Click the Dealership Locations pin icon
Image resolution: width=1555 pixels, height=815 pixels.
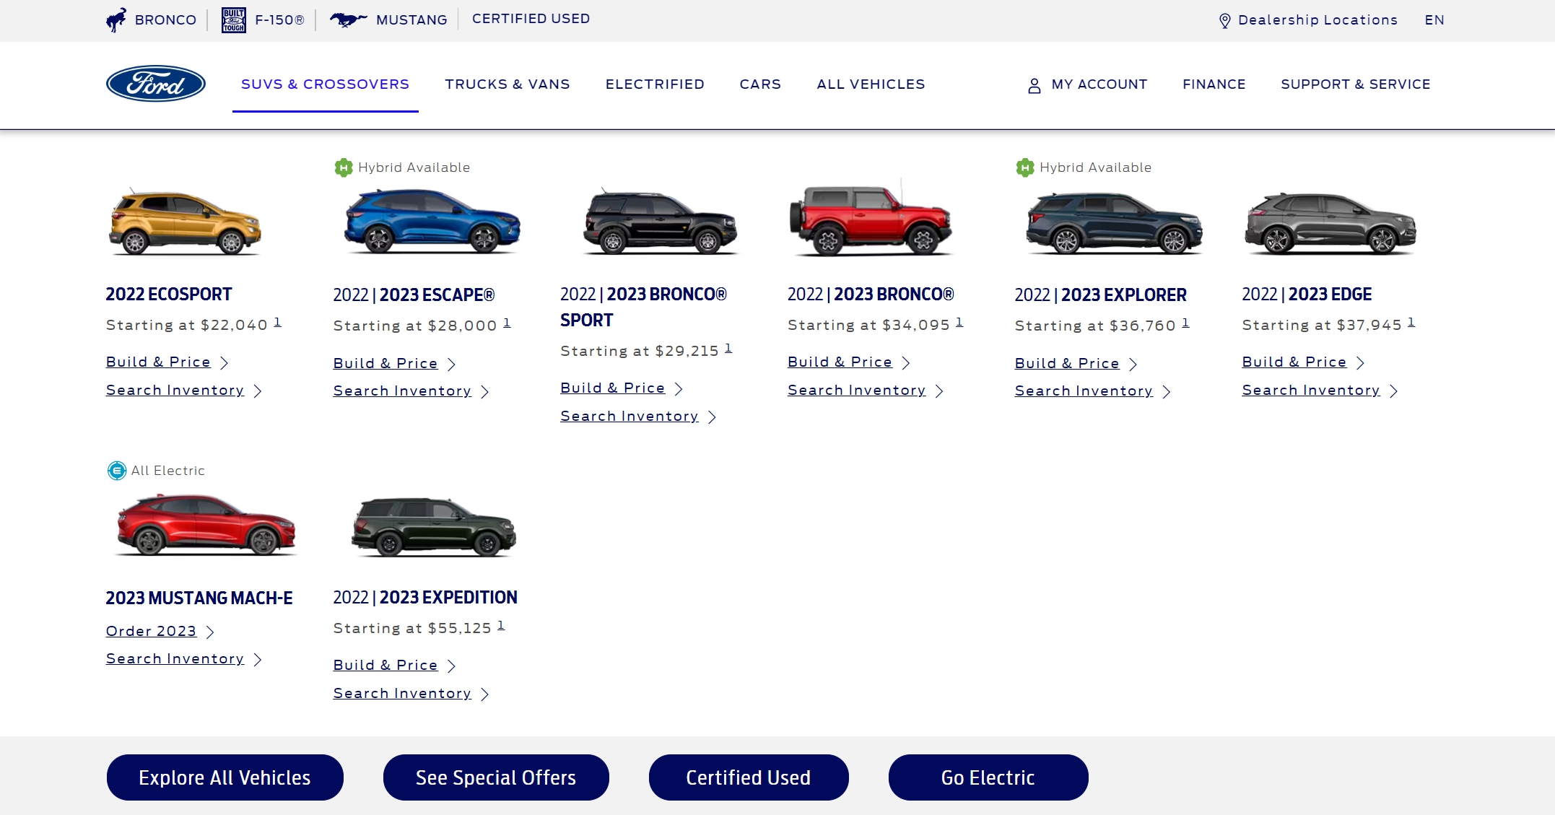tap(1224, 20)
